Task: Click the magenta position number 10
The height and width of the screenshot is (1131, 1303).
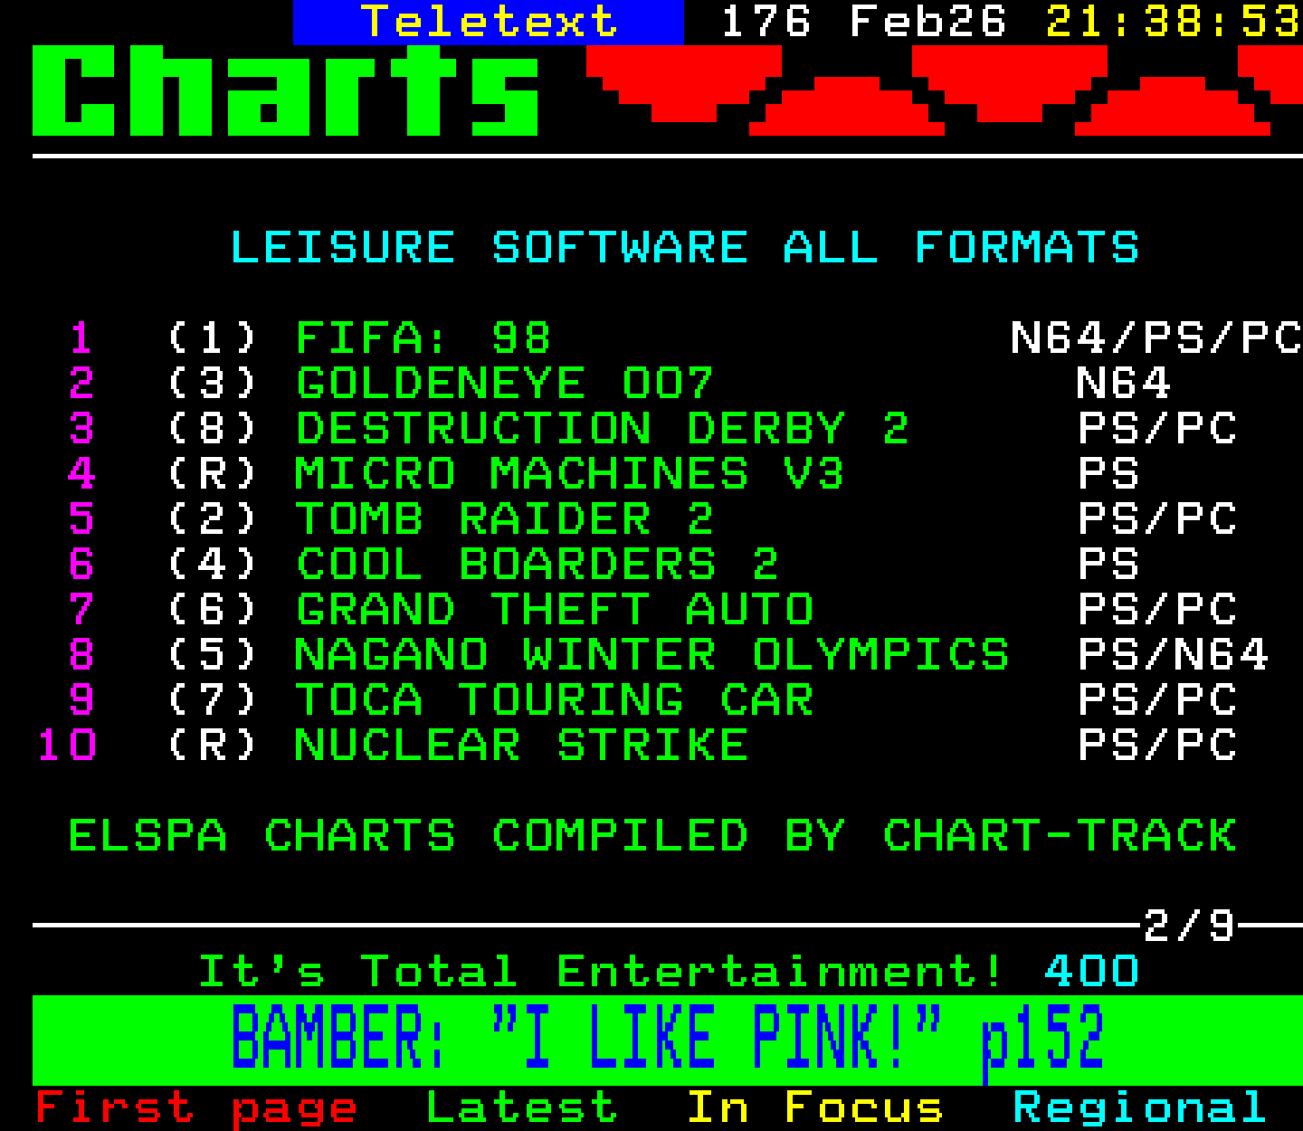Action: (67, 745)
